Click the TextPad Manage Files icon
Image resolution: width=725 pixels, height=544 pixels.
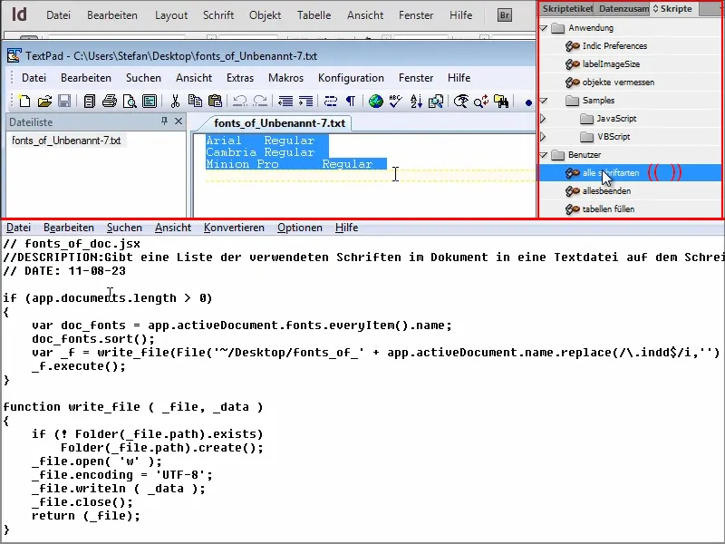pos(89,101)
